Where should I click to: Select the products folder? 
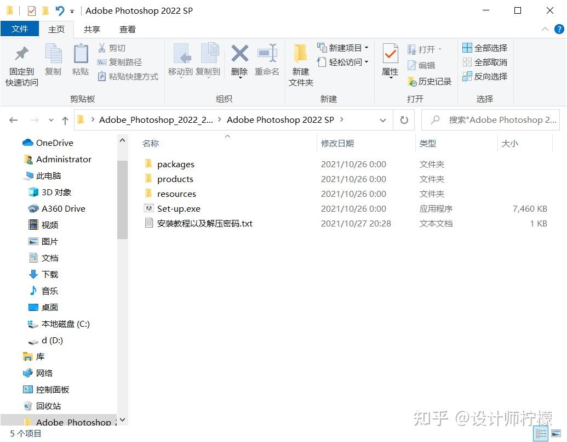coord(175,179)
